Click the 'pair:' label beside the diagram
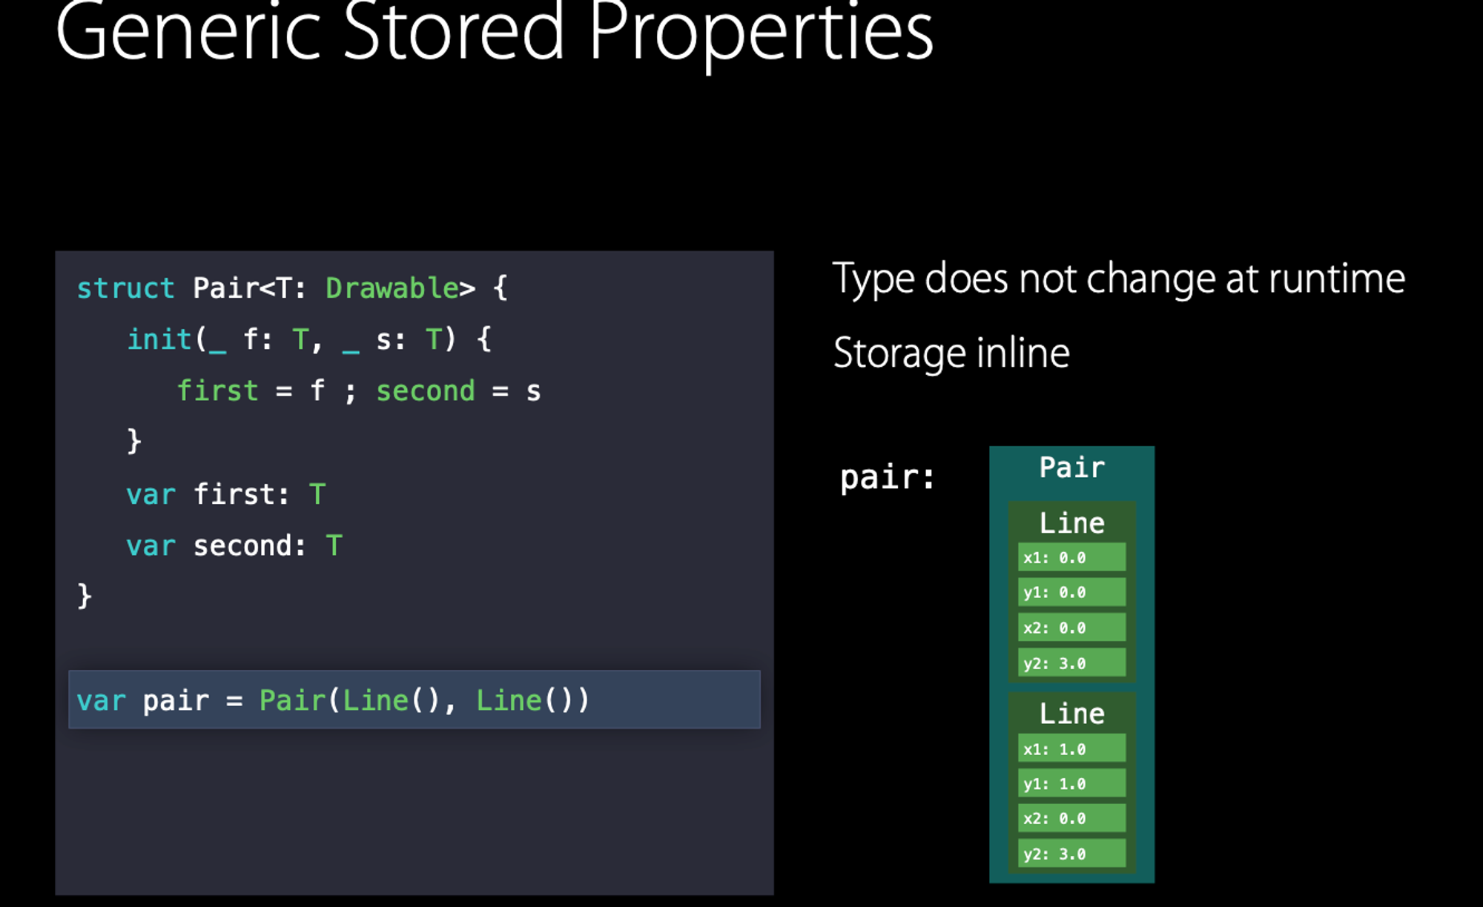 [888, 476]
